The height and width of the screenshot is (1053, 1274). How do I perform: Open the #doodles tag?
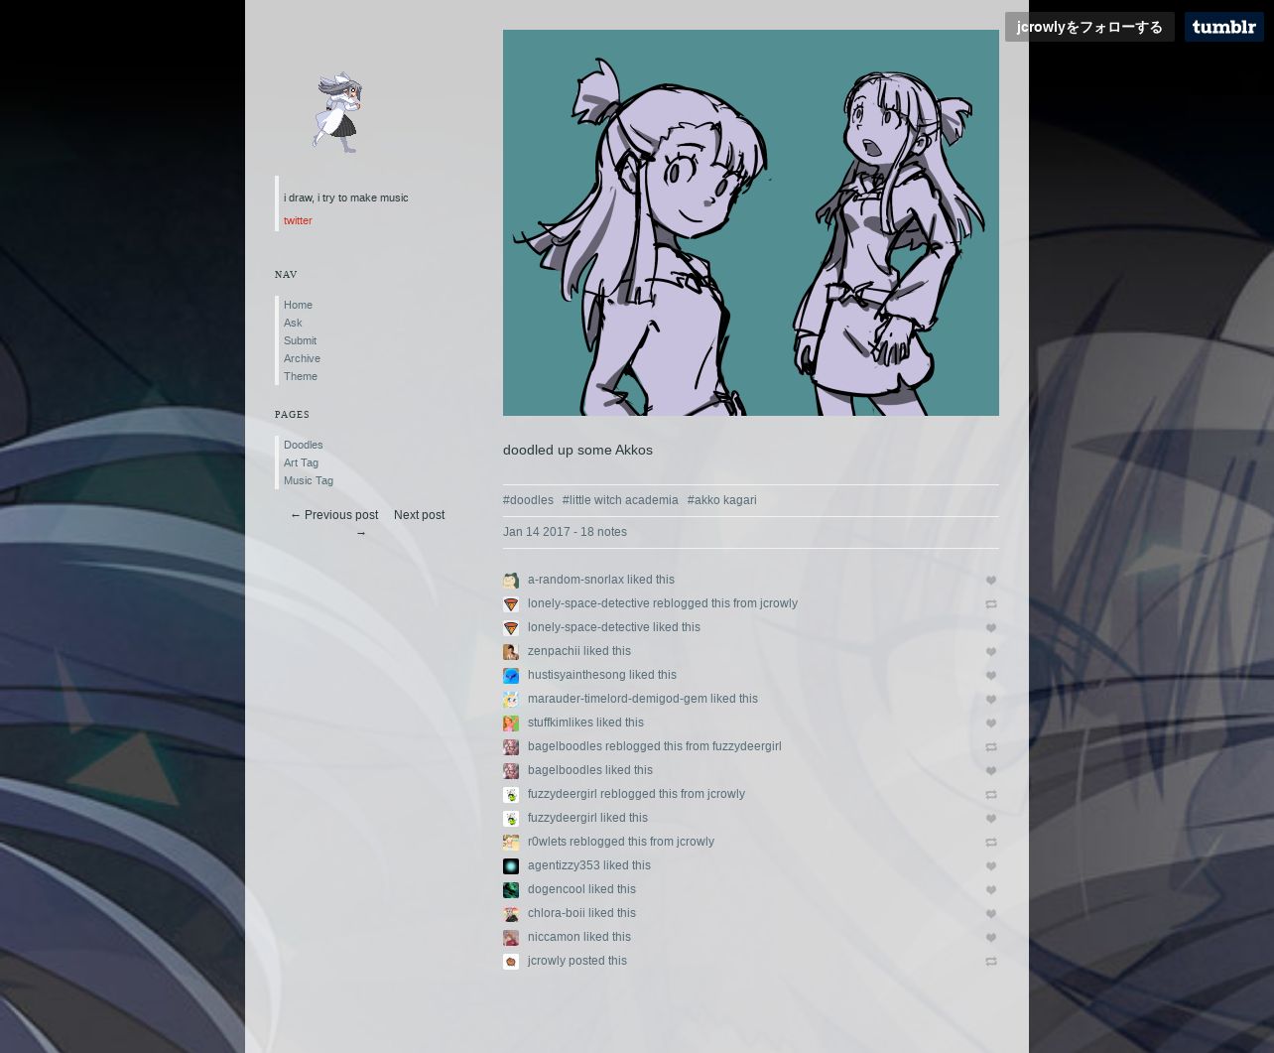click(x=528, y=500)
